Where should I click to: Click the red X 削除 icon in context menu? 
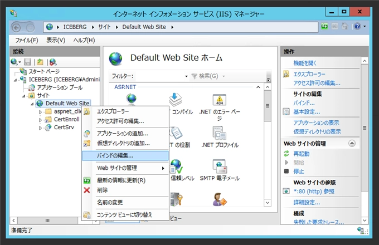87,190
